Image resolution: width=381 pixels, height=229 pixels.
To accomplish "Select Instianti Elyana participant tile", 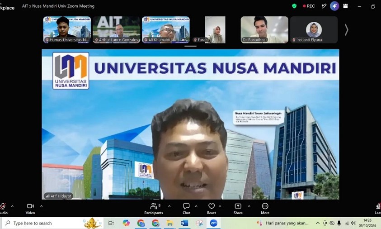I will coord(314,30).
